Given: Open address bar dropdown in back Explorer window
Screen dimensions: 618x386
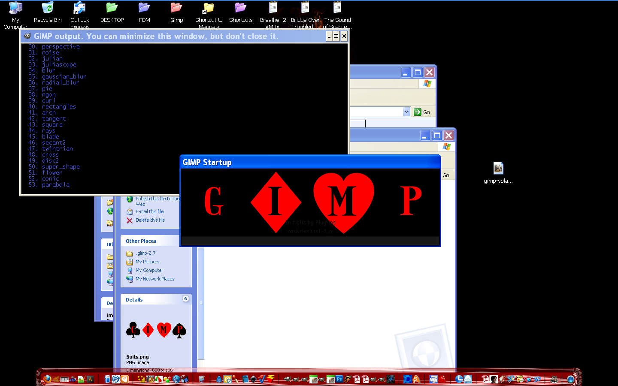Looking at the screenshot, I should click(406, 112).
